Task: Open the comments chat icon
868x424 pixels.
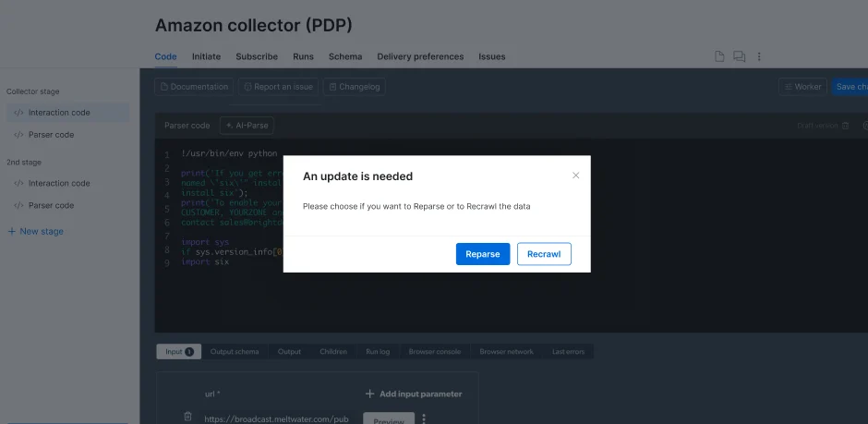Action: click(739, 56)
